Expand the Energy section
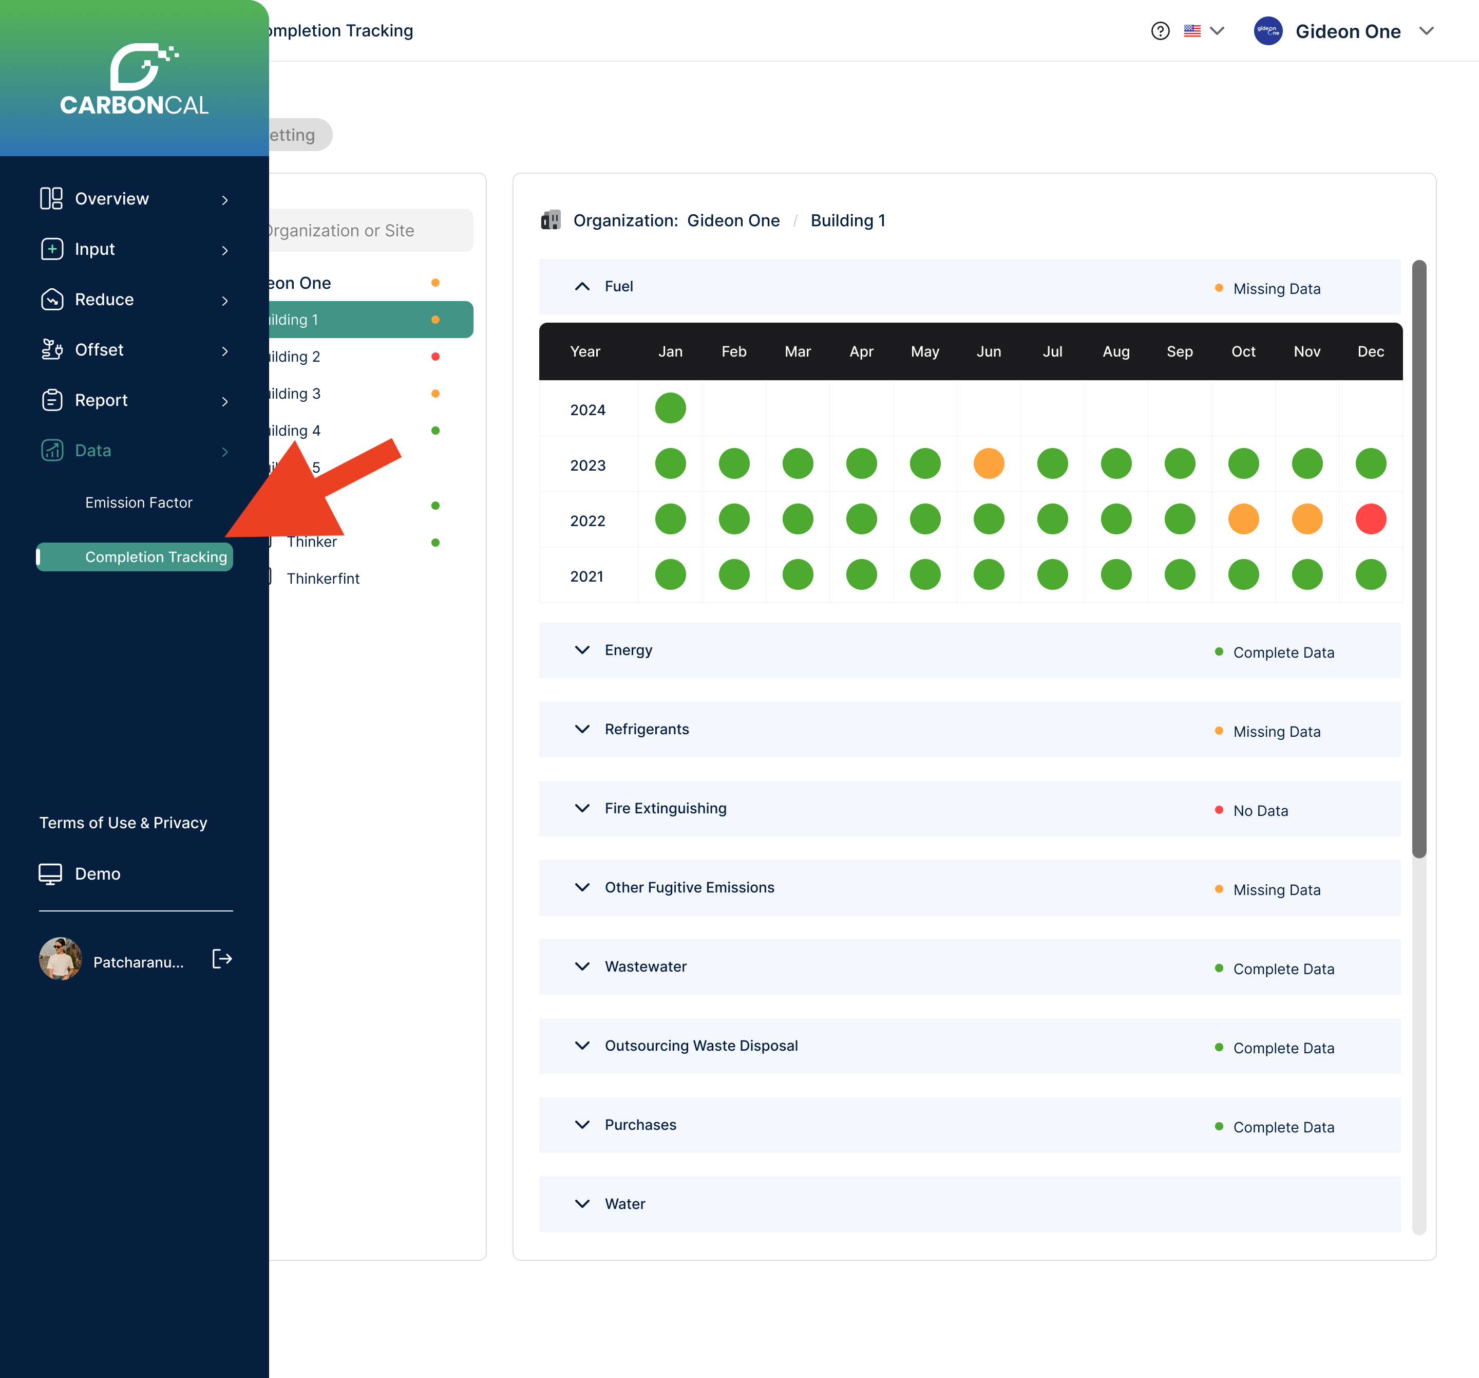1479x1378 pixels. (x=582, y=650)
